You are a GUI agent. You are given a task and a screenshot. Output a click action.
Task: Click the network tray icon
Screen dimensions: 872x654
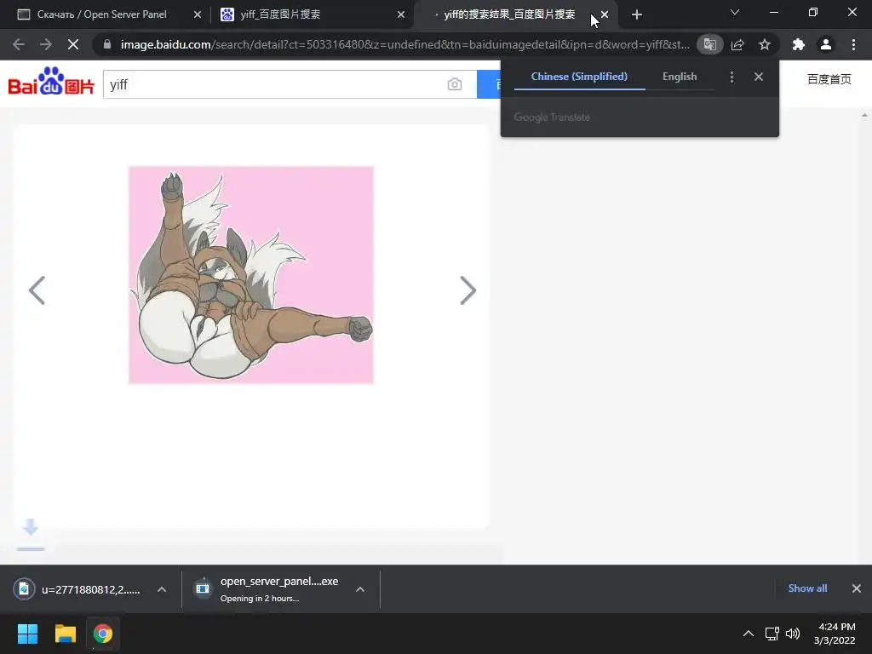click(772, 634)
